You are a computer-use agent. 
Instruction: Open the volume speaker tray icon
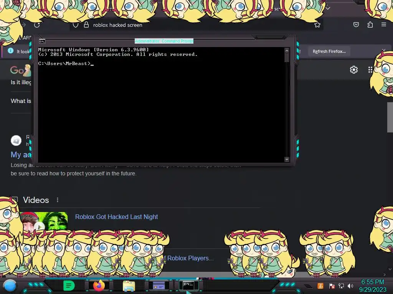tap(350, 286)
